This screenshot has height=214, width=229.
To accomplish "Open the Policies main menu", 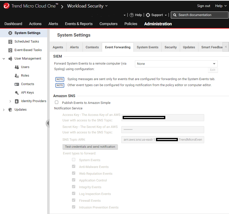I will (131, 24).
